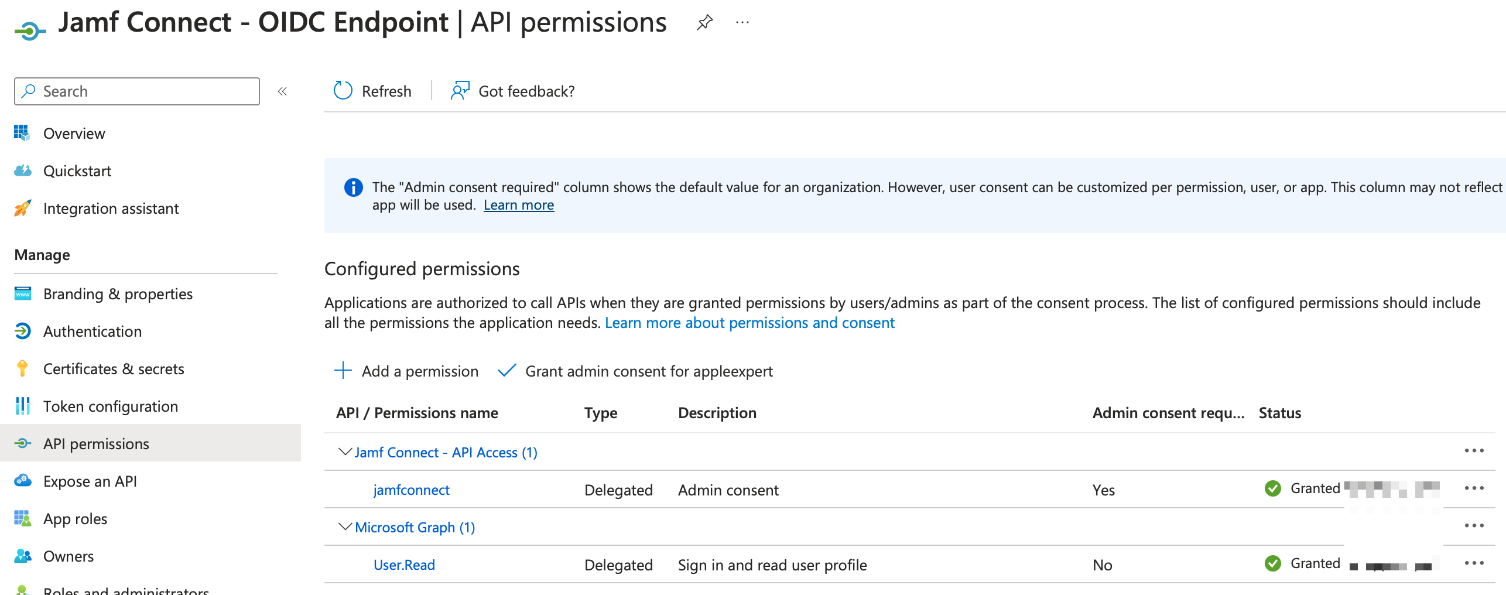Open the three-dot menu for User.Read row
Image resolution: width=1506 pixels, height=595 pixels.
pos(1474,563)
